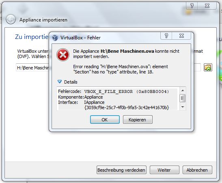Screen dimensions: 222x183
Task: Click the details scrollbar up arrow
Action: tap(183, 90)
